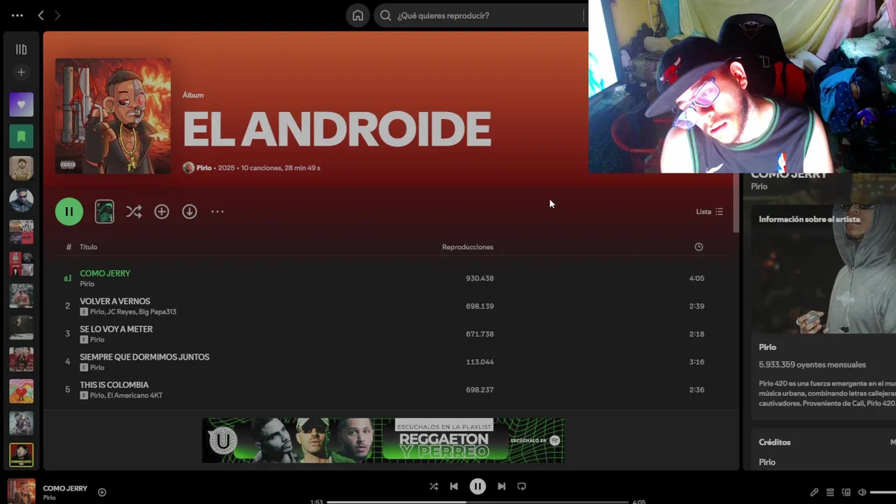
Task: Click the magnifier icon in search bar
Action: (x=386, y=15)
